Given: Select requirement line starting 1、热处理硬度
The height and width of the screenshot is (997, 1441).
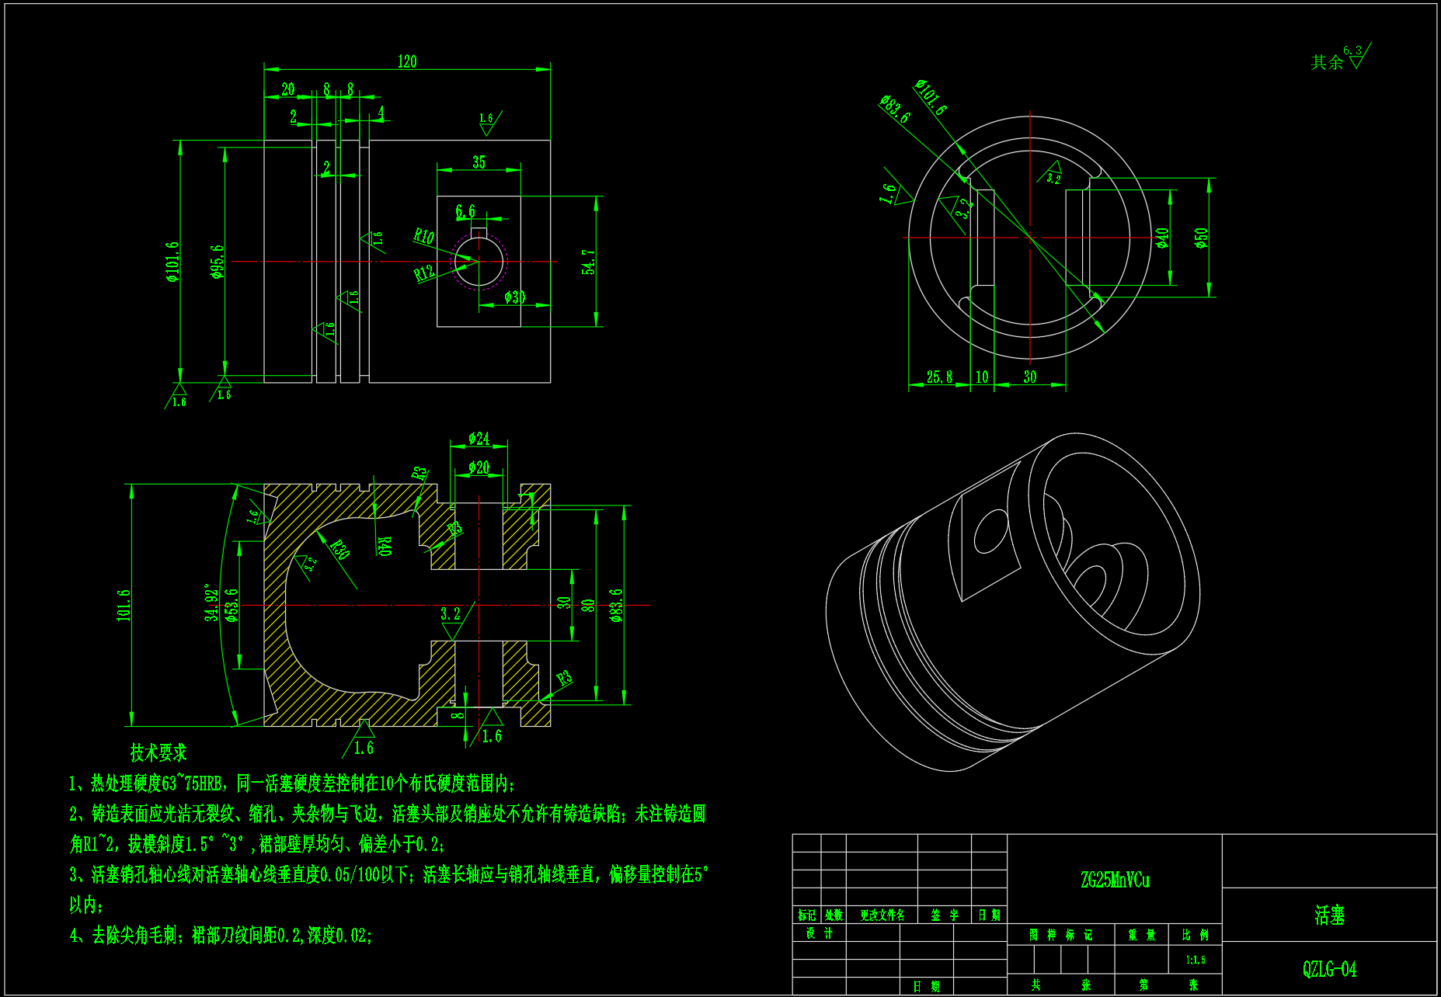Looking at the screenshot, I should (291, 783).
